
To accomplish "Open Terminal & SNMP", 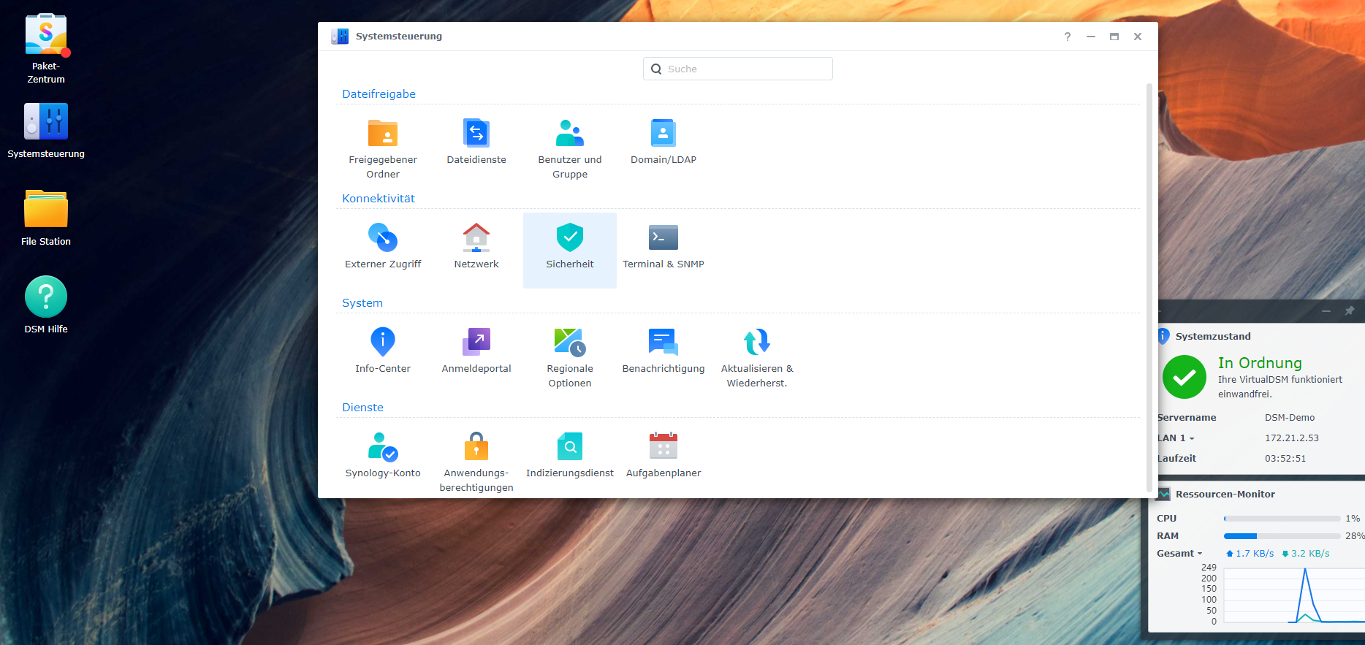I will (x=664, y=251).
